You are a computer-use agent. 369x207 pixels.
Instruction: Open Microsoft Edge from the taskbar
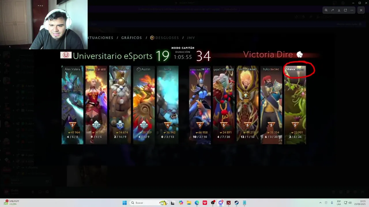197,203
